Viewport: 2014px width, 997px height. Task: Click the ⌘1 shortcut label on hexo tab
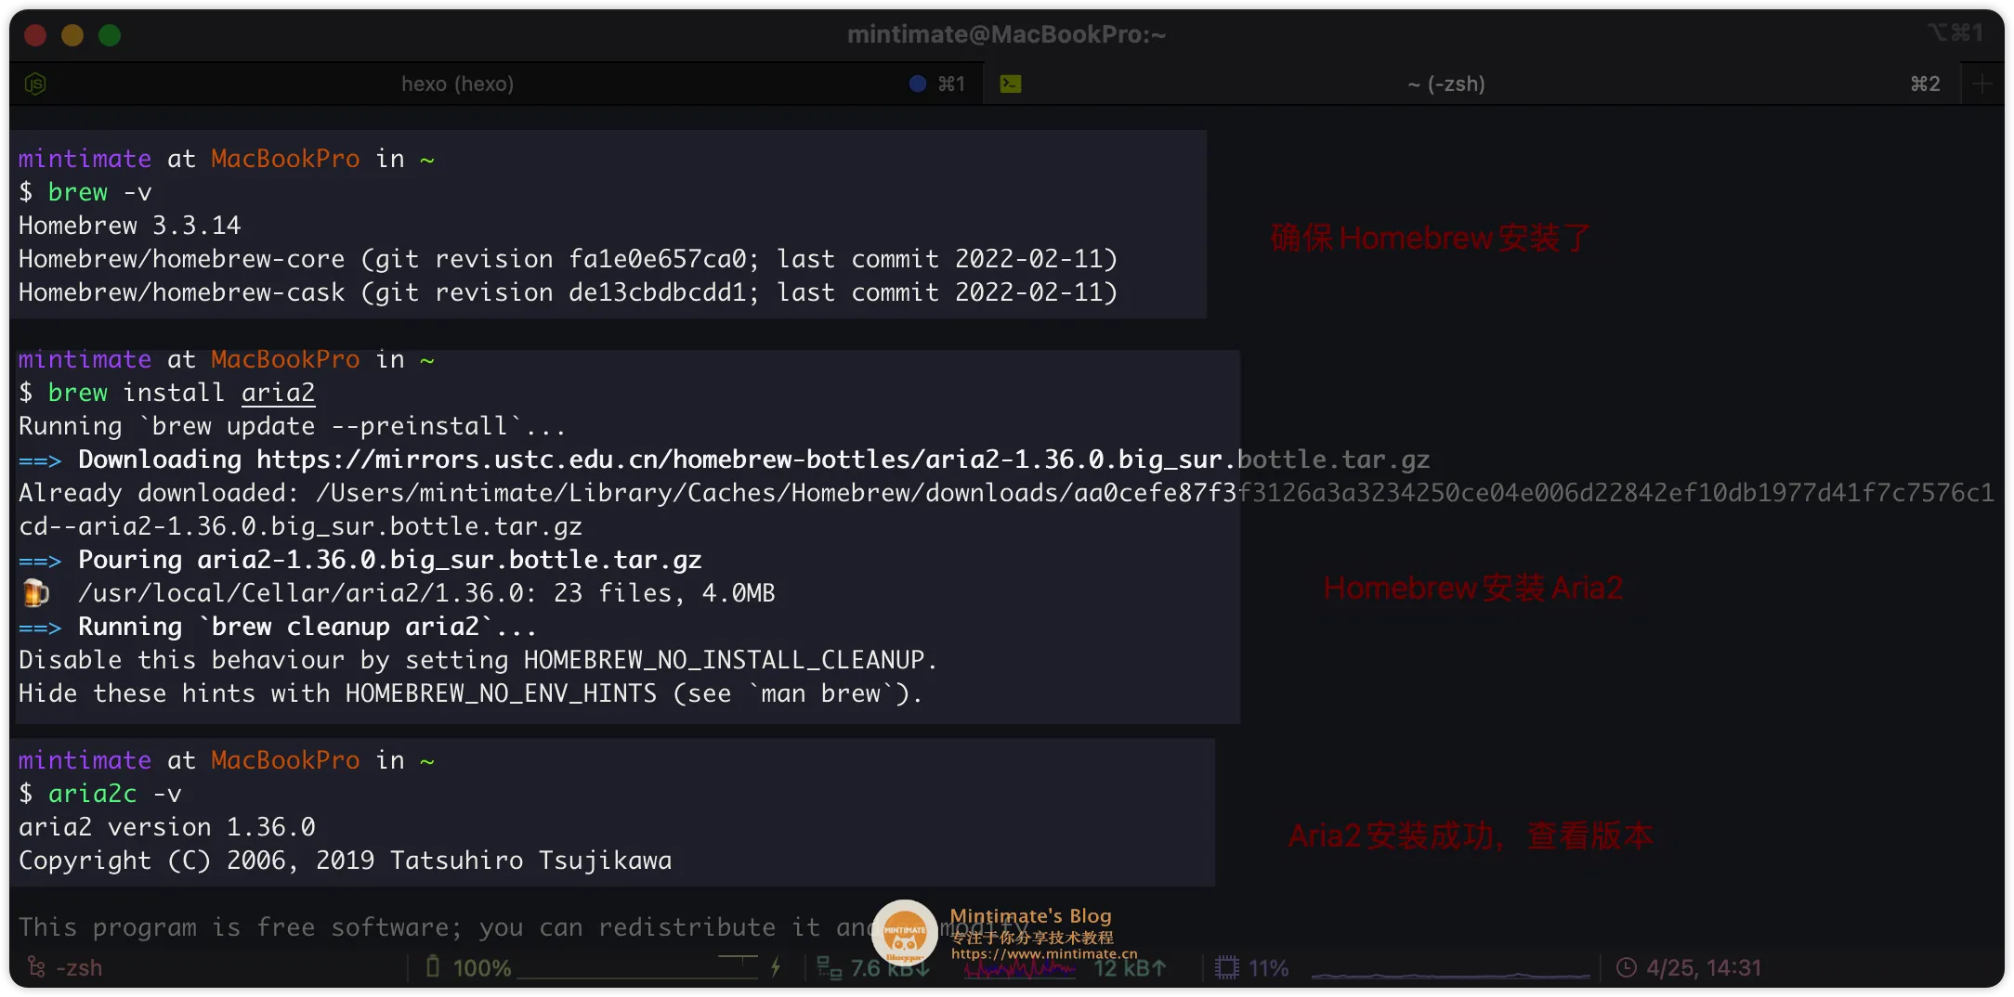951,84
